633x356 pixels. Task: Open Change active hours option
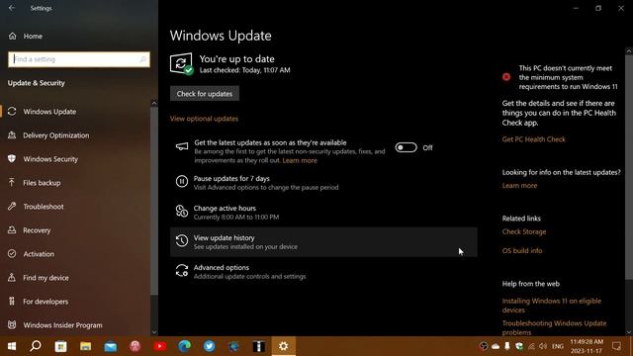pyautogui.click(x=323, y=213)
